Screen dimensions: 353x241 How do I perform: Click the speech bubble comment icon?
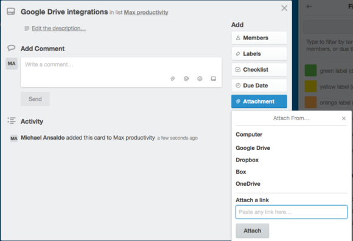[11, 48]
